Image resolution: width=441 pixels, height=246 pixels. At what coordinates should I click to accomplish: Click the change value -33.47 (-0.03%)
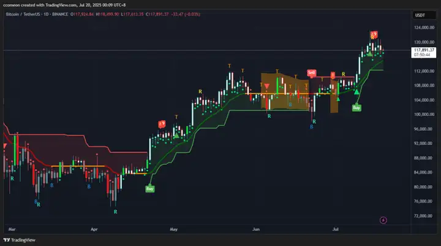click(x=186, y=14)
